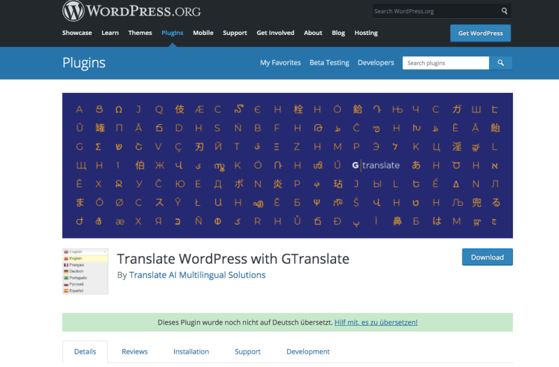Open the Developers link
The image size is (559, 367).
coord(376,63)
